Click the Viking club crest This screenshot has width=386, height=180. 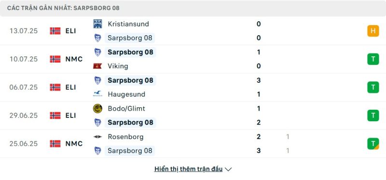tap(97, 66)
